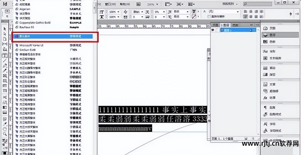This screenshot has height=155, width=301.
Task: Switch to the 色板 tab
Action: [x=235, y=25]
